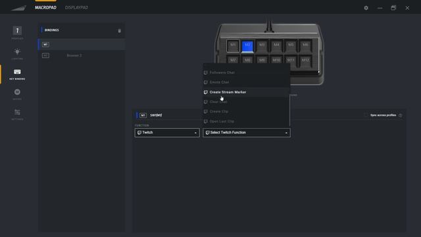Switch to the MACROPAD tab

tap(45, 7)
